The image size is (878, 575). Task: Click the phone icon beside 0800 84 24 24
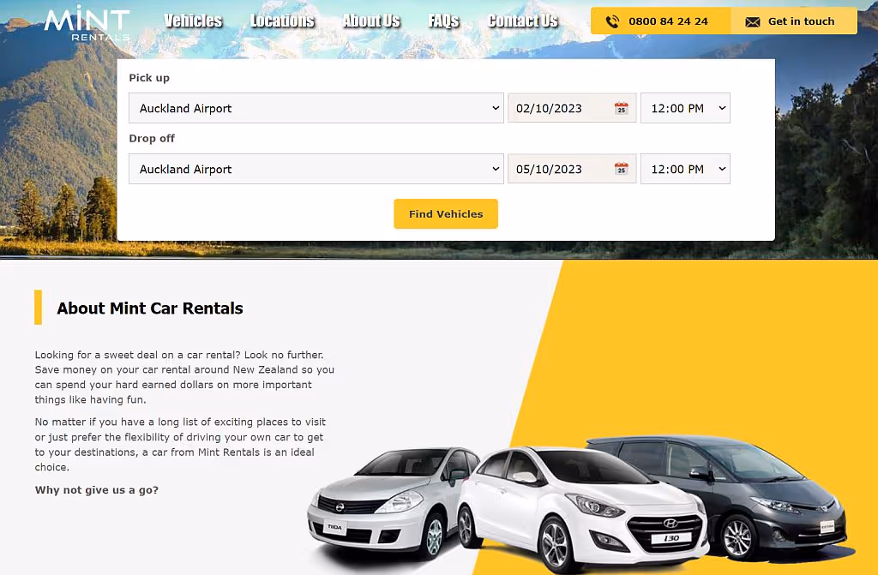[612, 21]
